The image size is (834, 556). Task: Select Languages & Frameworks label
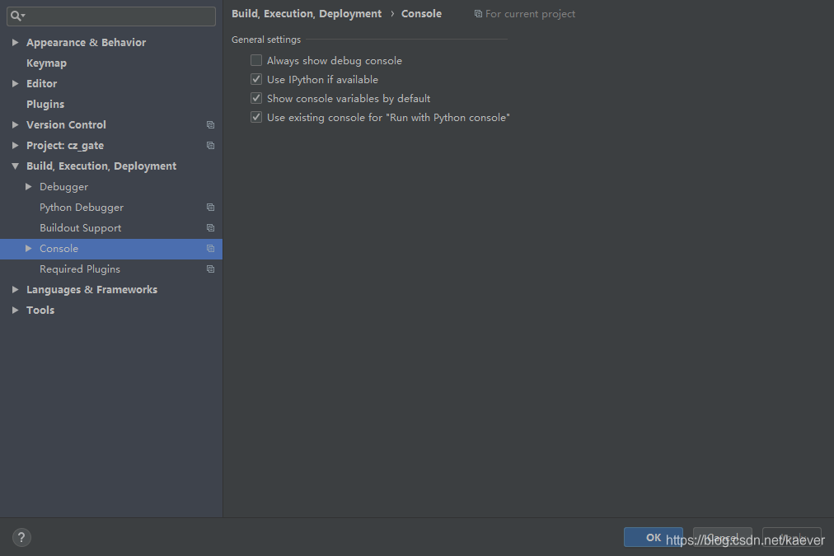92,290
